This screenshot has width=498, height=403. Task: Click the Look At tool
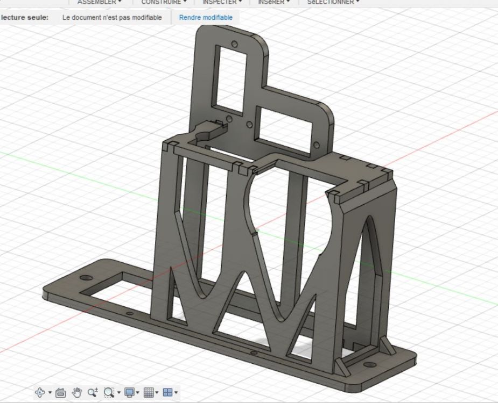(x=60, y=393)
